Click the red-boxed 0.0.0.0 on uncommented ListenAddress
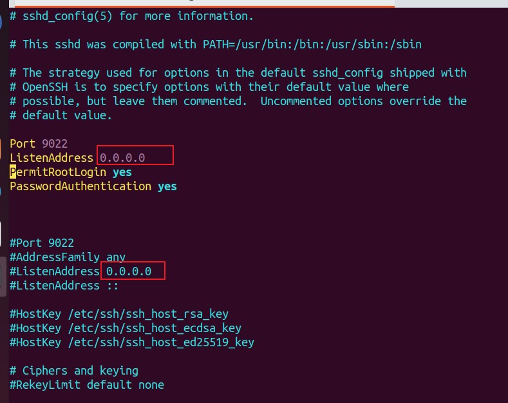This screenshot has height=403, width=508. (122, 158)
